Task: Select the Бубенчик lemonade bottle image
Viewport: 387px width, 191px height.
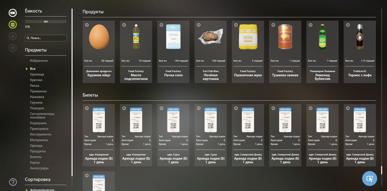Action: pos(322,37)
